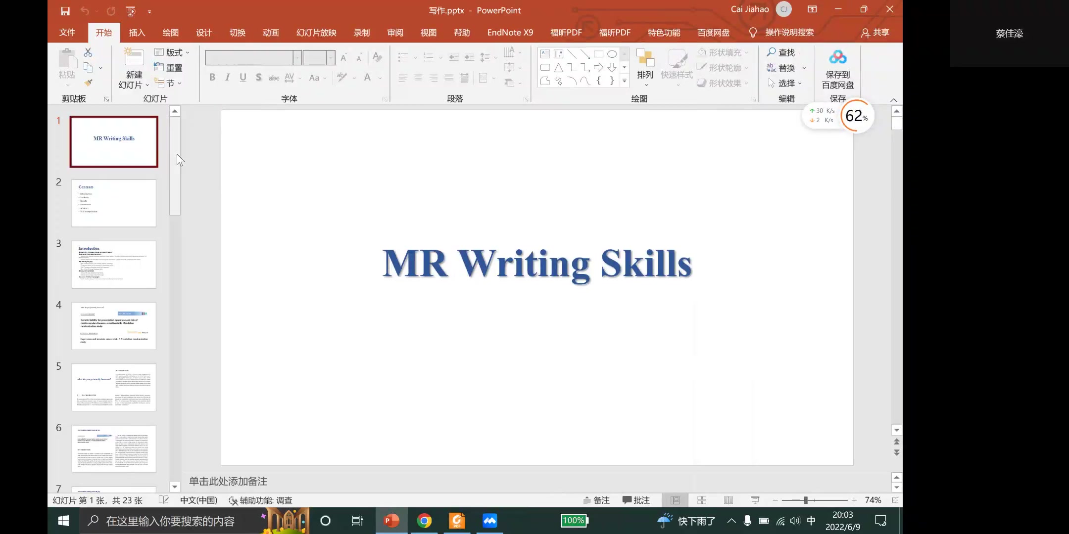1069x534 pixels.
Task: Click the 粘贴 paste clipboard icon
Action: (x=68, y=58)
